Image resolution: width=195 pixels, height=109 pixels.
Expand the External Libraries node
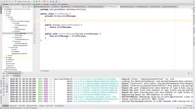click(x=3, y=70)
